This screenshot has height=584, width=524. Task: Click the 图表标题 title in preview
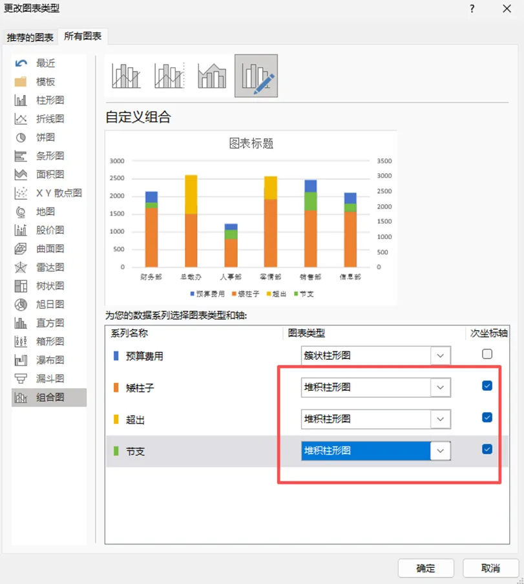coord(251,143)
